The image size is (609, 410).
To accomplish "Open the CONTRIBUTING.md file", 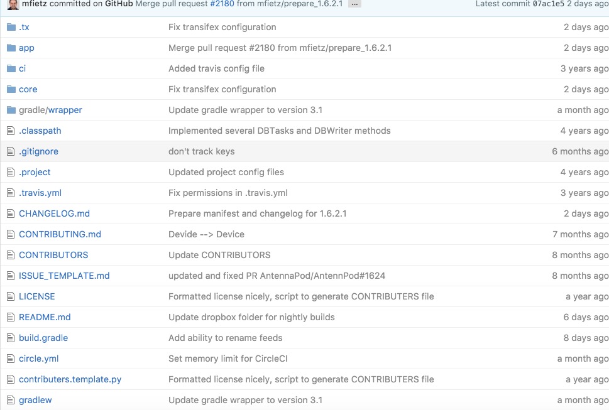I will pos(60,234).
